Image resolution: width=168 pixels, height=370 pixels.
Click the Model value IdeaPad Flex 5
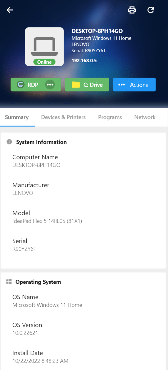click(x=47, y=221)
